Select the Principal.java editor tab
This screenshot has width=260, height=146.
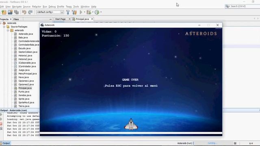pyautogui.click(x=82, y=19)
